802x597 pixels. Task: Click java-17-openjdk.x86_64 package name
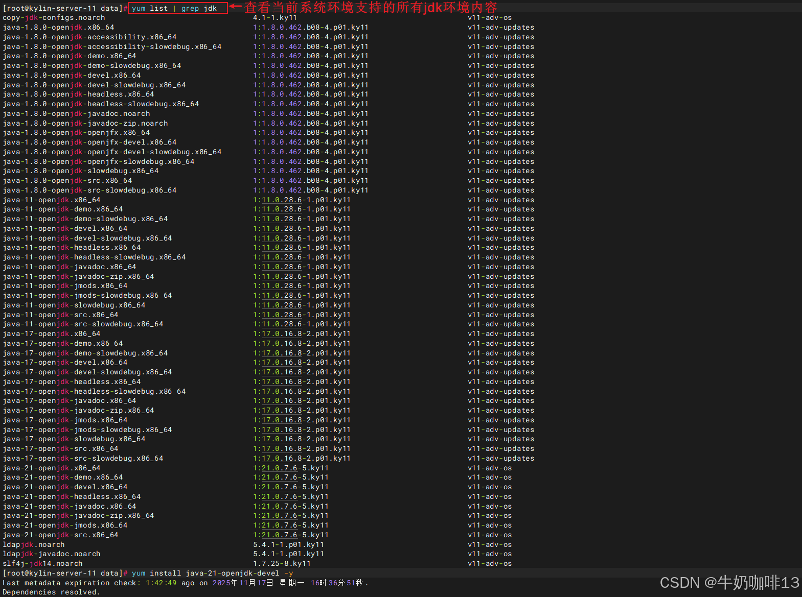[52, 333]
